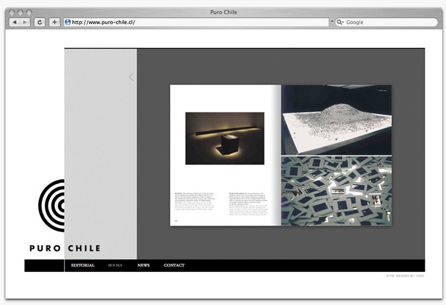Focus the Google search field
Viewport: 446px width, 305px height.
click(391, 22)
